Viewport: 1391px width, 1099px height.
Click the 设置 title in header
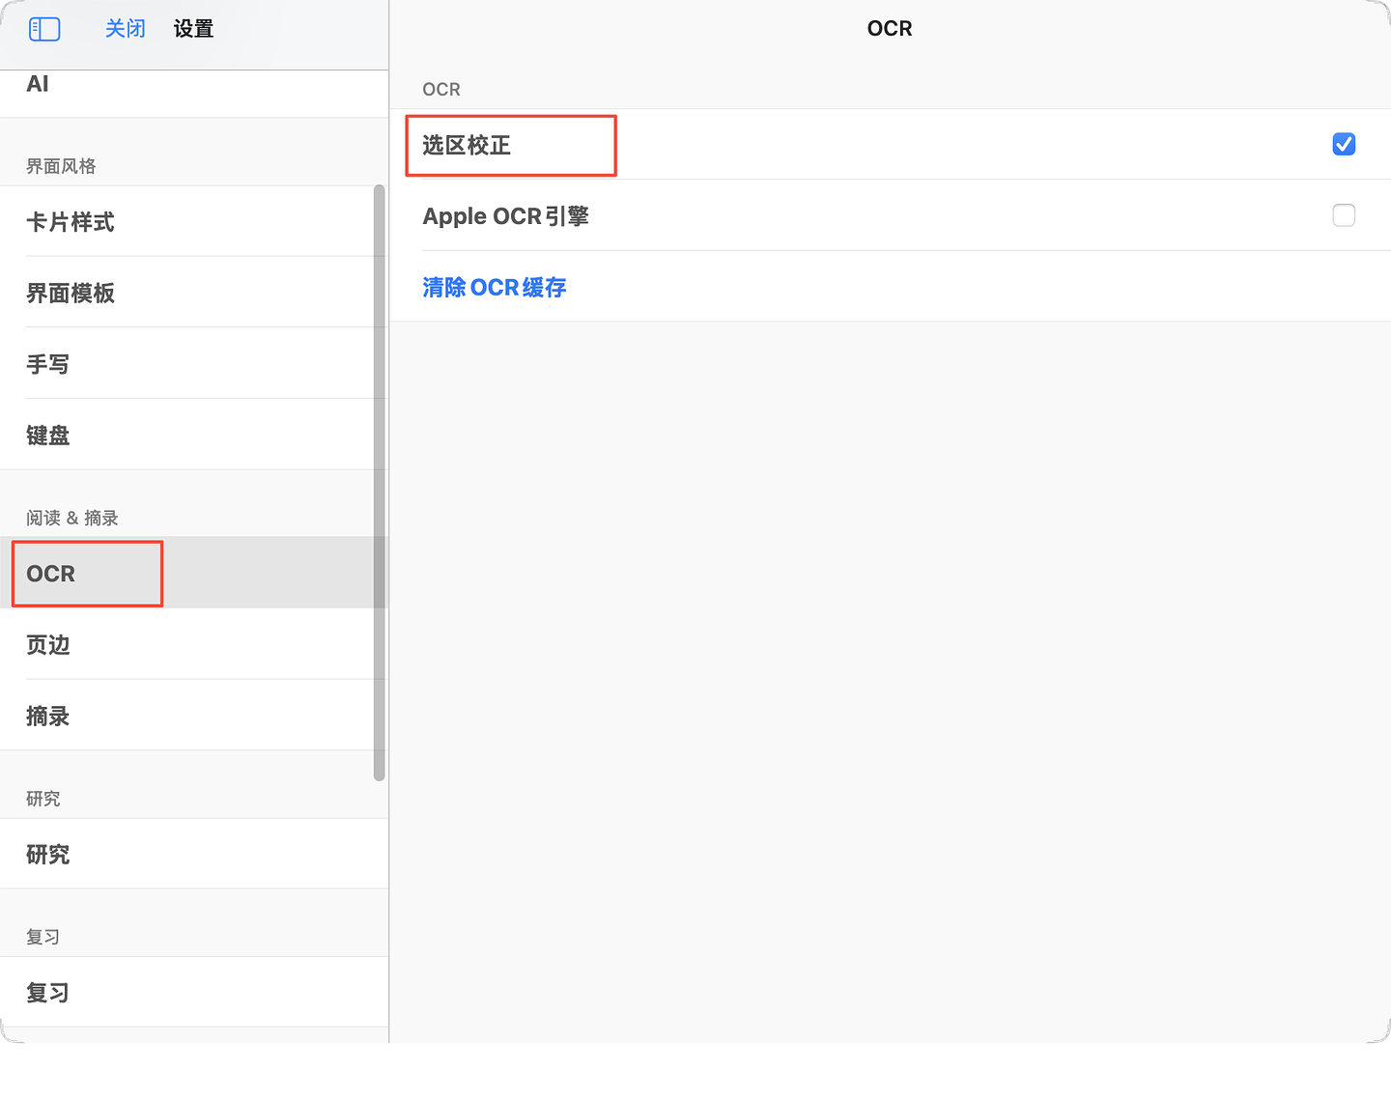193,29
